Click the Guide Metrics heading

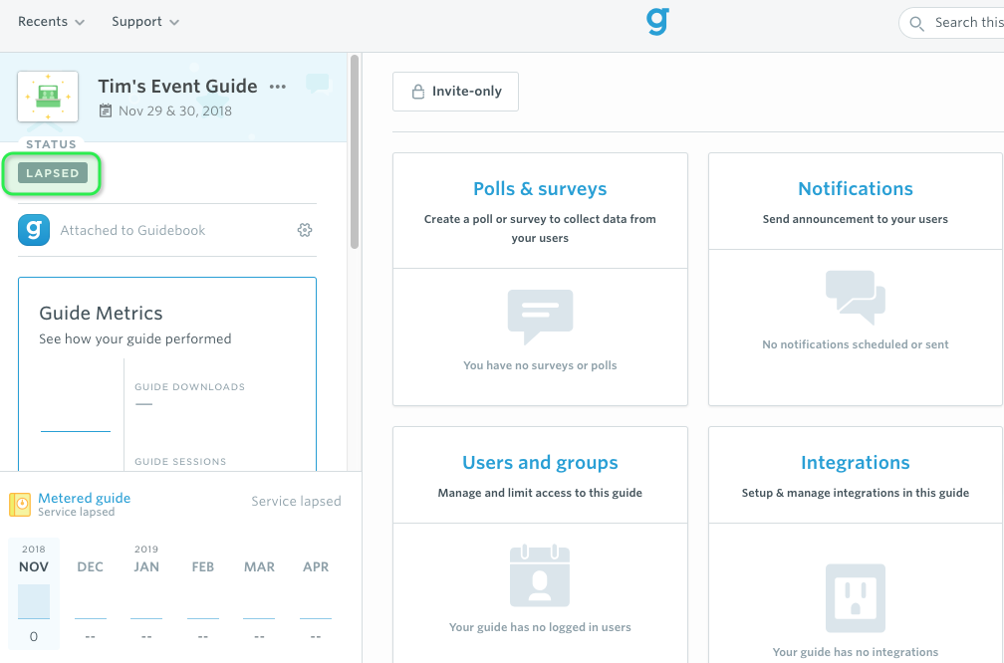point(102,313)
